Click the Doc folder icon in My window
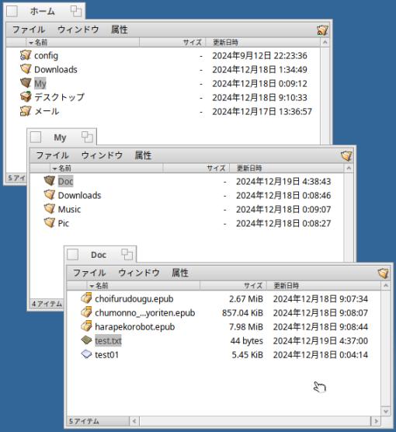Image resolution: width=396 pixels, height=432 pixels. (50, 181)
